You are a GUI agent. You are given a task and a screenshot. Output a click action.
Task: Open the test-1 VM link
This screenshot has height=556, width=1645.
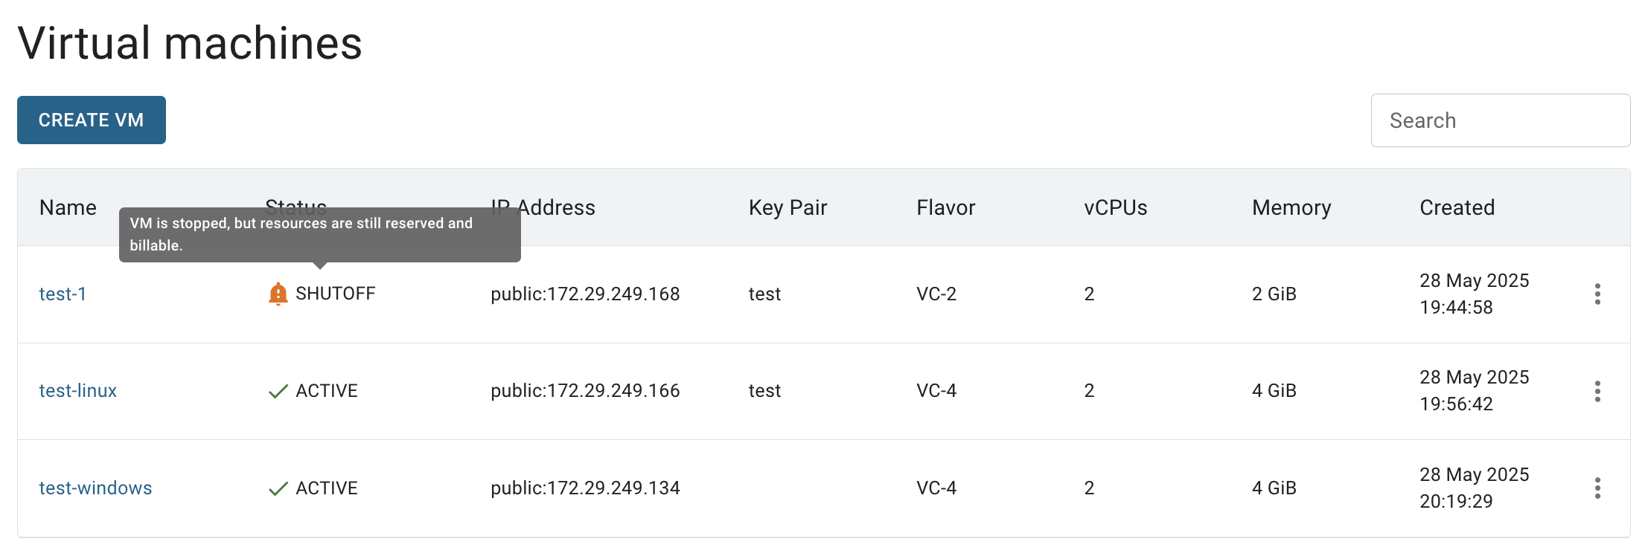point(63,294)
